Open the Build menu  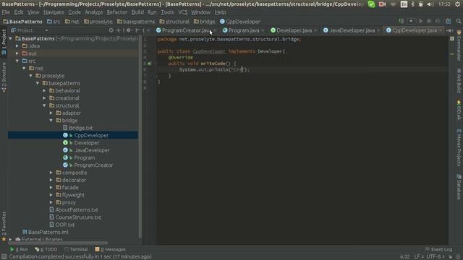[x=137, y=12]
